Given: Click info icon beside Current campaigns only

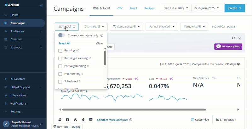Looking at the screenshot, I should pos(102,35).
